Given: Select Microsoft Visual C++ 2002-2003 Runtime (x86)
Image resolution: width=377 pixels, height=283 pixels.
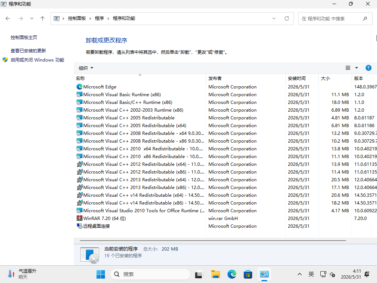Looking at the screenshot, I should (225, 110).
